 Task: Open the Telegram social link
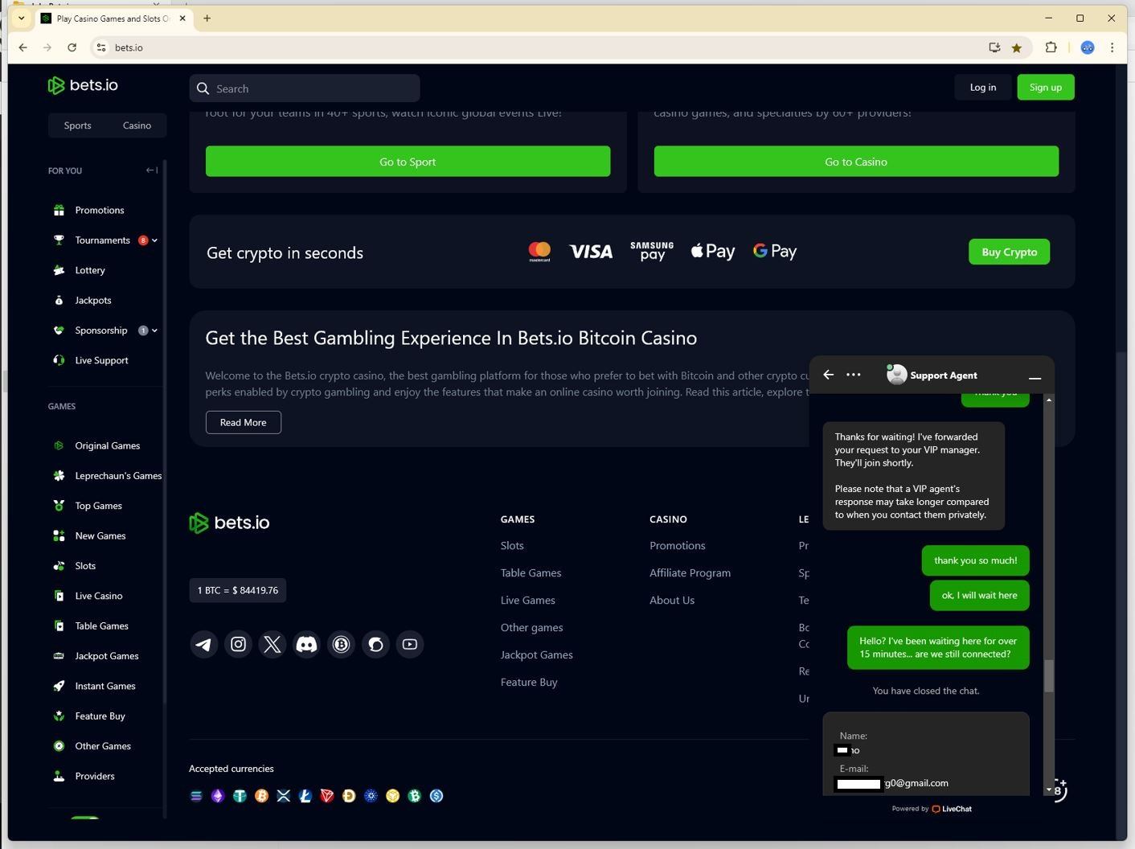click(203, 645)
